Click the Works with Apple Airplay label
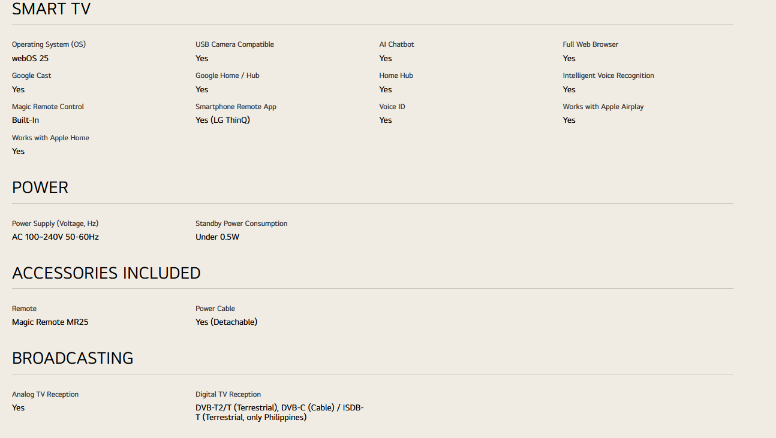The width and height of the screenshot is (776, 438). 603,107
